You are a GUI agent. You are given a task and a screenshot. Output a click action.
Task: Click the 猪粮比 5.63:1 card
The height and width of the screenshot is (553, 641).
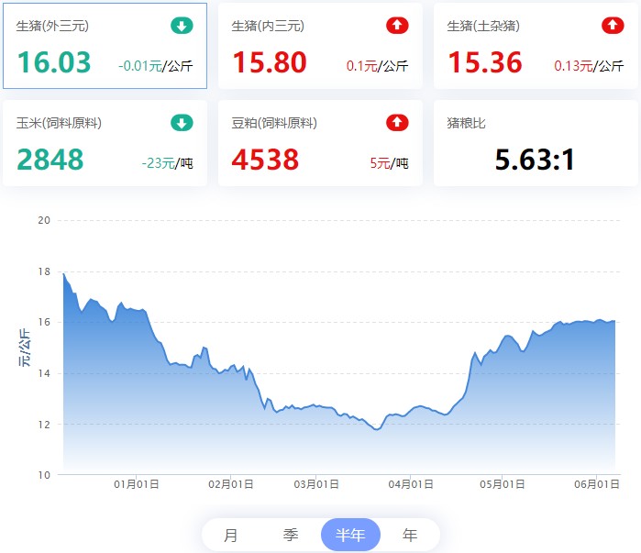click(536, 143)
